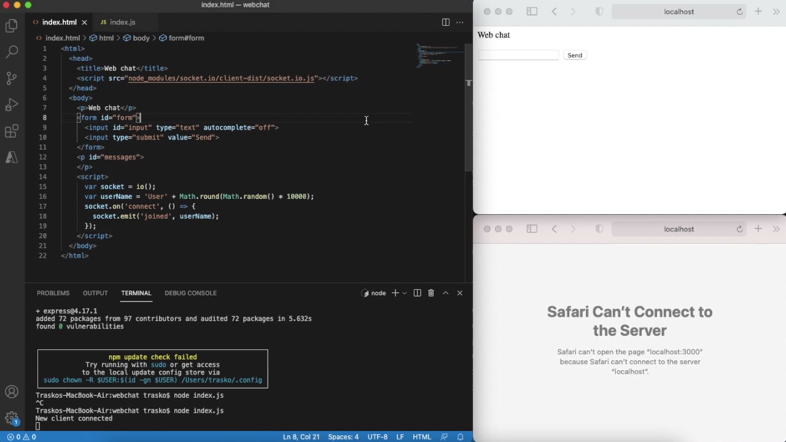Go forward in top Safari window

coord(573,12)
